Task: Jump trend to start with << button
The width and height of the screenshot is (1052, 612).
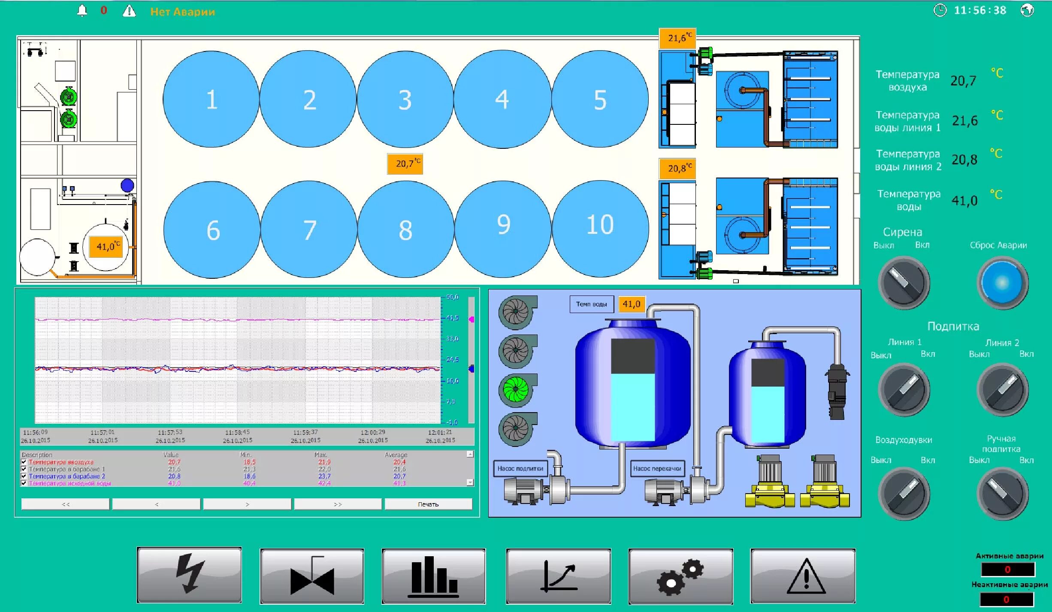Action: click(65, 504)
